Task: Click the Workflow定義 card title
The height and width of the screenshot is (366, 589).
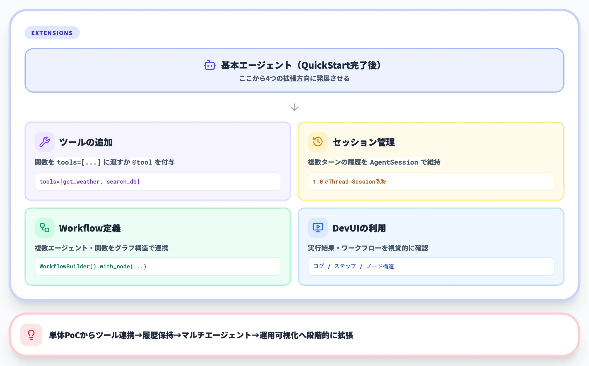Action: [90, 228]
